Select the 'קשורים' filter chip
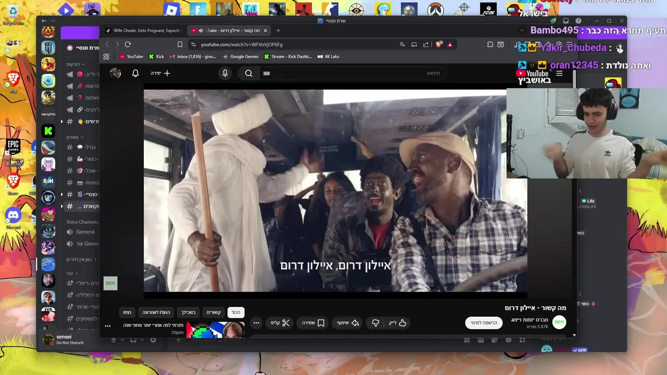This screenshot has width=667, height=375. click(214, 312)
